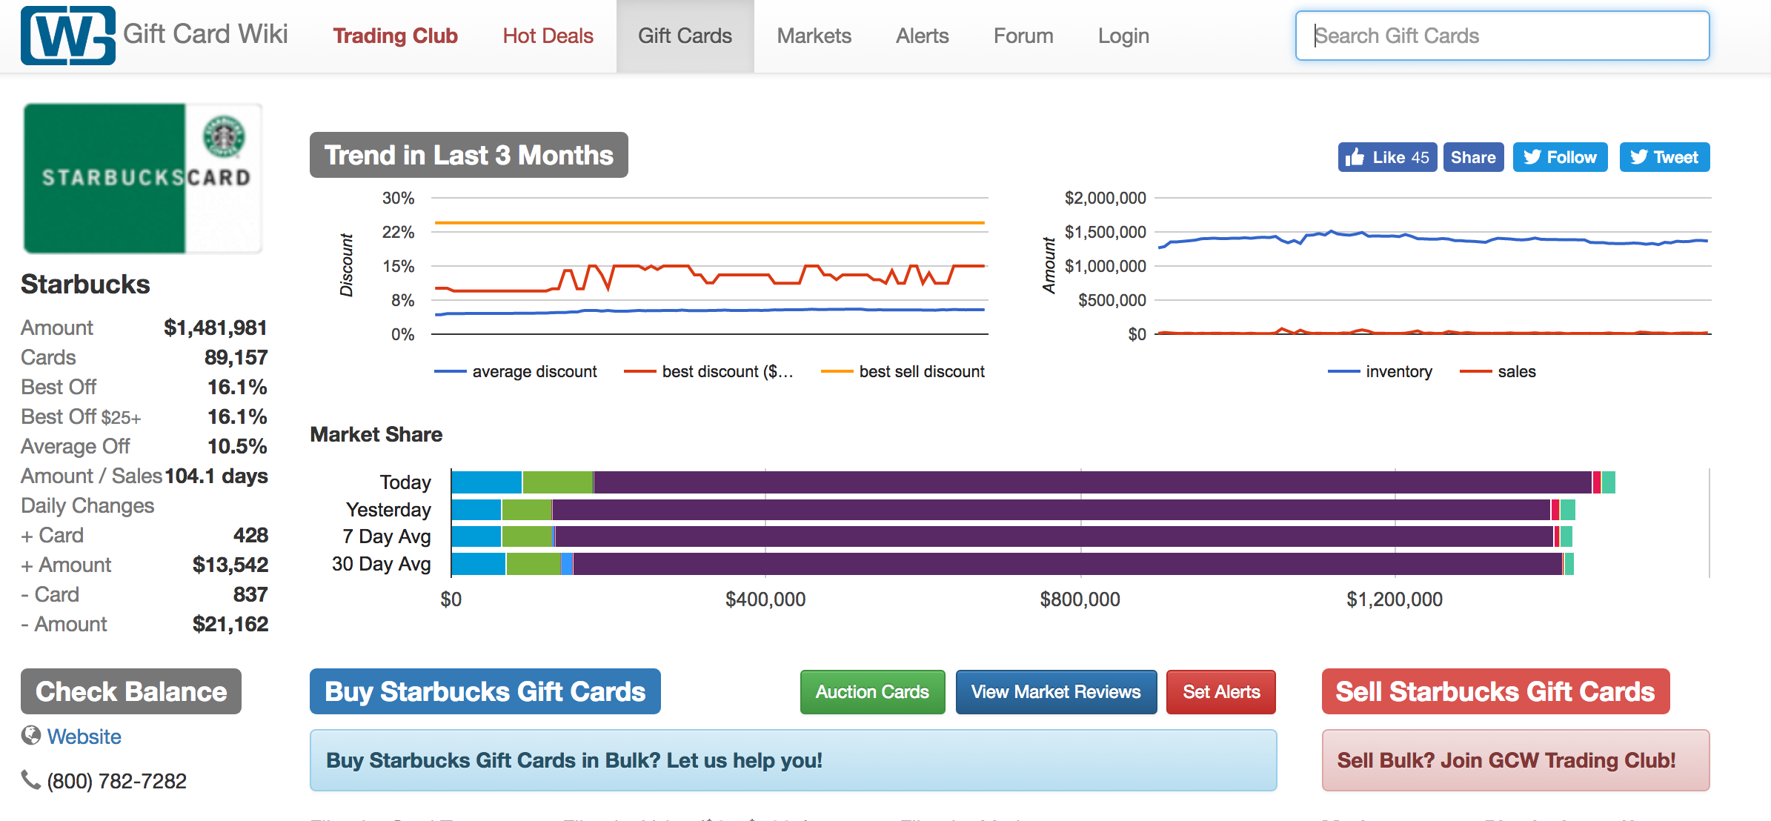Viewport: 1771px width, 821px height.
Task: Click the best sell discount legend entry
Action: [x=903, y=371]
